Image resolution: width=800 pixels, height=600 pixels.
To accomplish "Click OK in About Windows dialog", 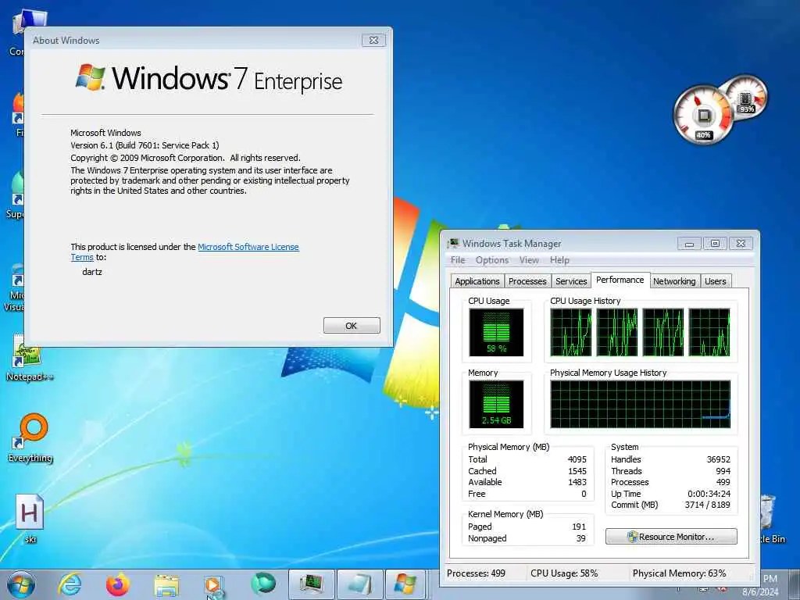I will pos(352,326).
